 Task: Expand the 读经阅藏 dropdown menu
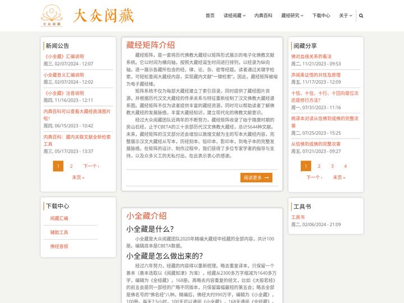click(x=235, y=16)
